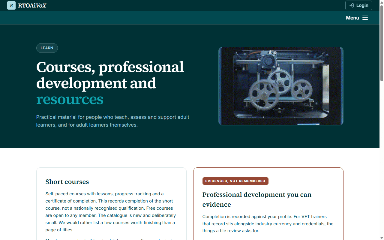Click the Login button

coord(359,5)
